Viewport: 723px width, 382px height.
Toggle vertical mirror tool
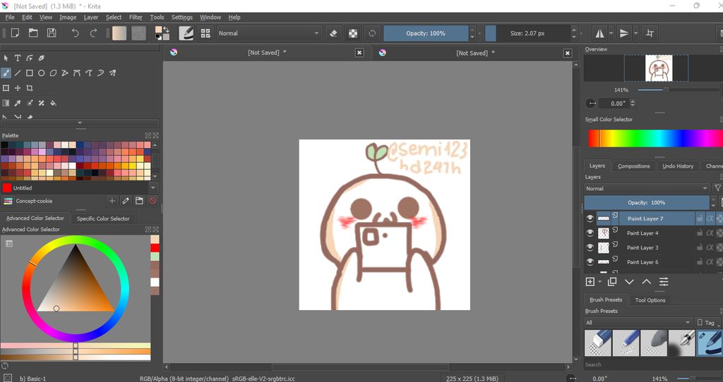624,33
